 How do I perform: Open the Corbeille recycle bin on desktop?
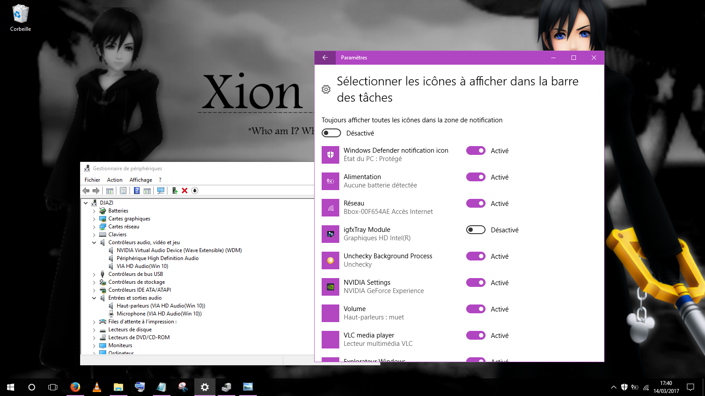pyautogui.click(x=20, y=18)
